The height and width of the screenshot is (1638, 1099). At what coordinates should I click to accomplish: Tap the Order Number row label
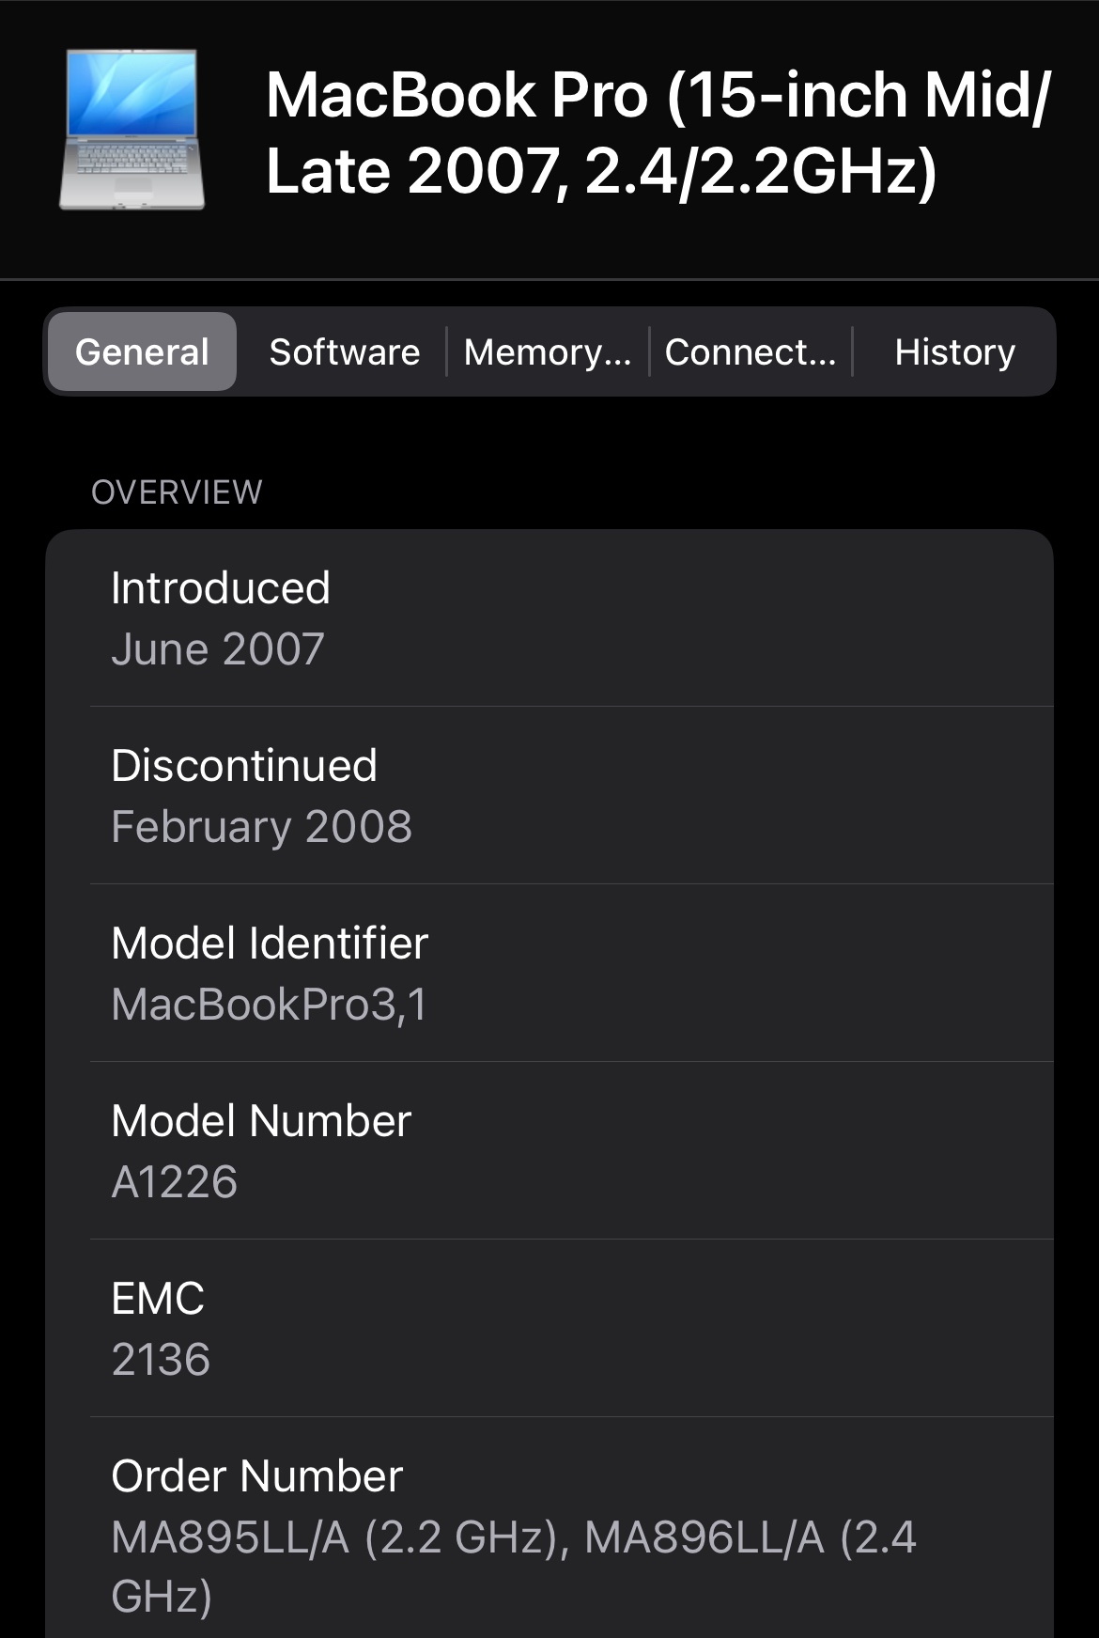(256, 1476)
